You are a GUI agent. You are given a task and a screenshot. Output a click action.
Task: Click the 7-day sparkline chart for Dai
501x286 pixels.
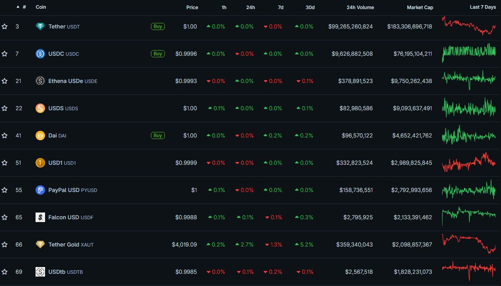coord(469,135)
